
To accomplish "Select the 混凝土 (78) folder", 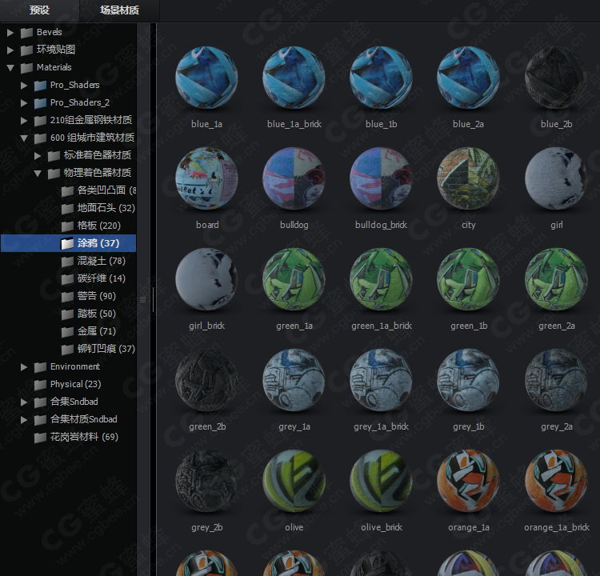I will (x=94, y=261).
